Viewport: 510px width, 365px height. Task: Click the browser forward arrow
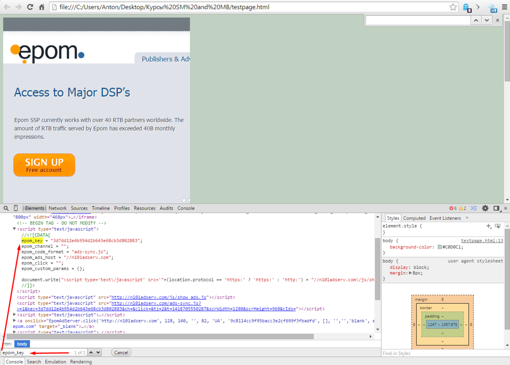pyautogui.click(x=18, y=7)
